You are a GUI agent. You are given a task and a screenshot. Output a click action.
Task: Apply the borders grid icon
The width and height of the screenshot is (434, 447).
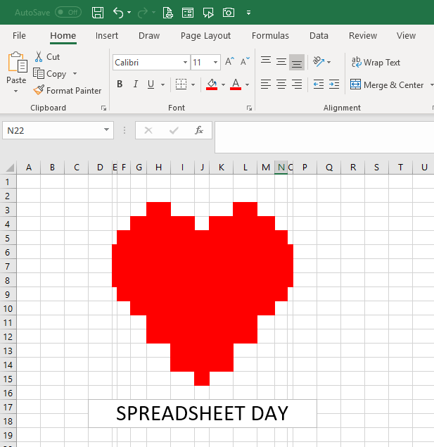point(181,84)
